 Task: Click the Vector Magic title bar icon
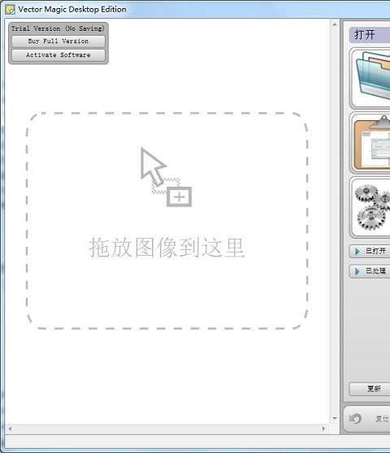[10, 9]
